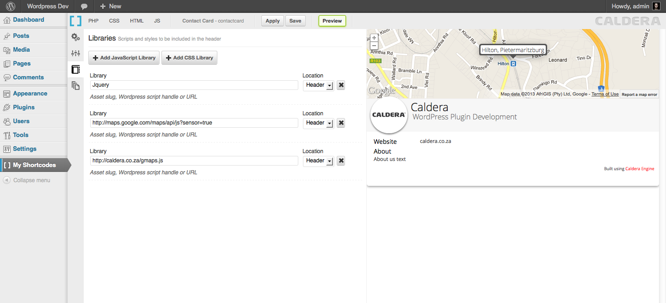666x303 pixels.
Task: Open the Wordpress Dev site link
Action: (48, 6)
